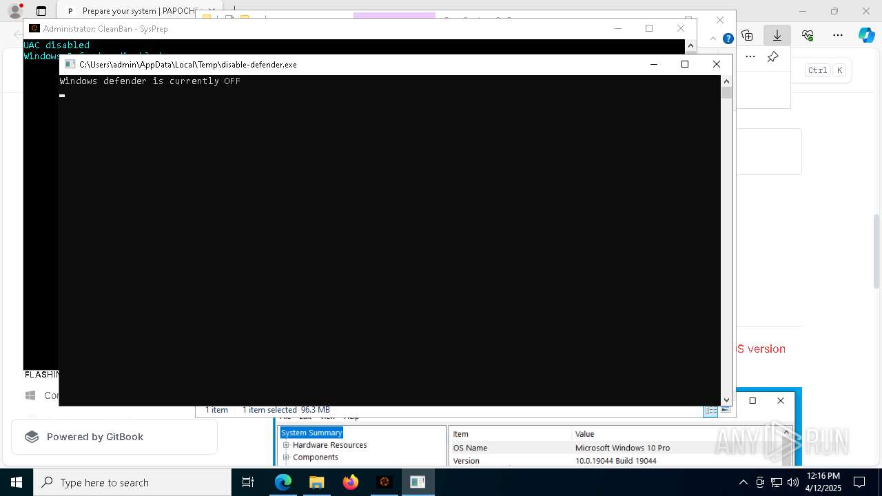
Task: Switch File Explorer to large icons view
Action: point(725,410)
